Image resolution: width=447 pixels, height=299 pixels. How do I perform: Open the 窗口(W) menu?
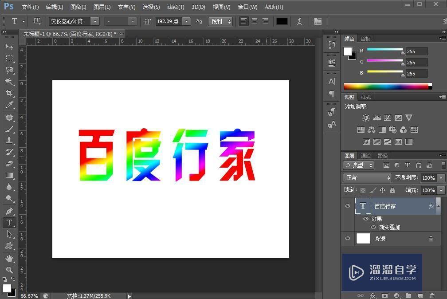tap(248, 7)
